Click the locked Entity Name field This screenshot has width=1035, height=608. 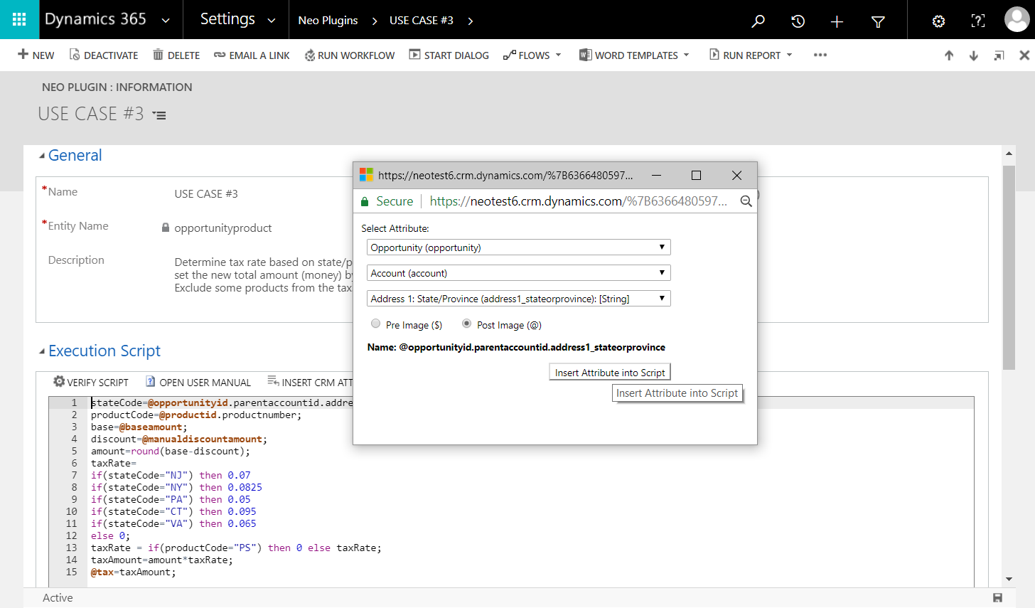coord(223,228)
